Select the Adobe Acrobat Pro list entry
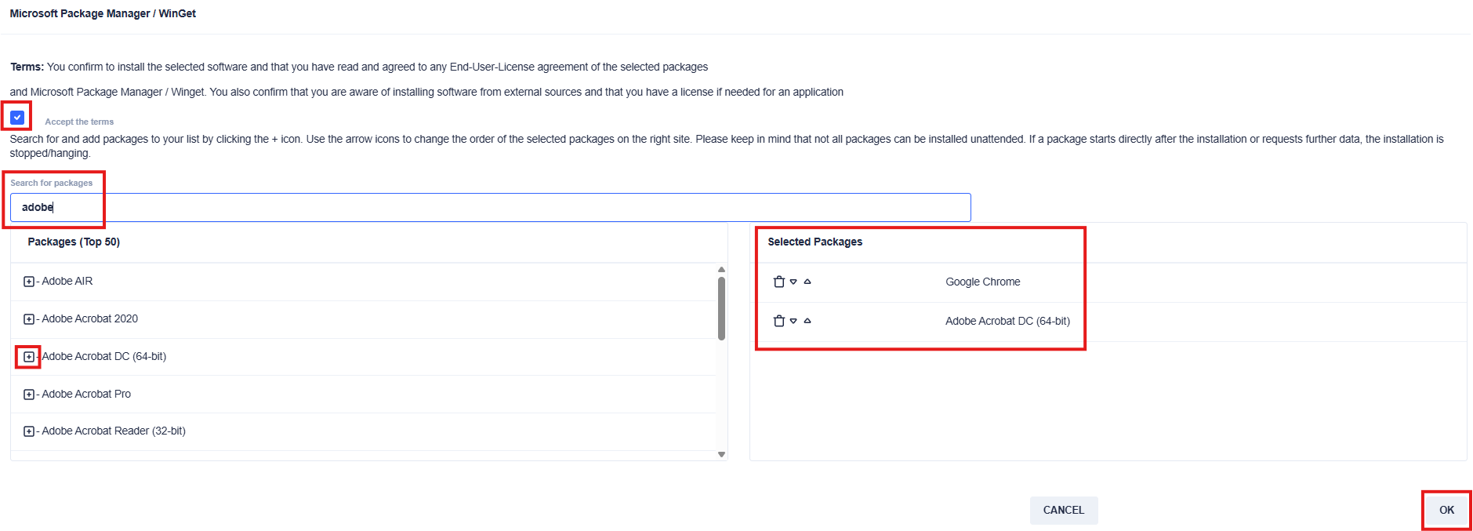This screenshot has width=1473, height=531. click(x=86, y=394)
